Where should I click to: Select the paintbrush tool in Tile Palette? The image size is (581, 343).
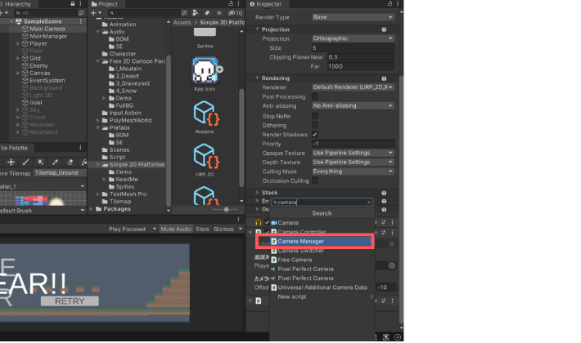25,162
